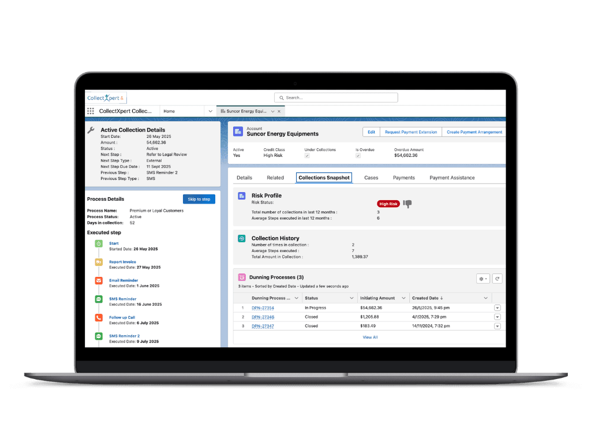Open the Initiating Amount column menu chevron
The image size is (591, 443).
(403, 298)
